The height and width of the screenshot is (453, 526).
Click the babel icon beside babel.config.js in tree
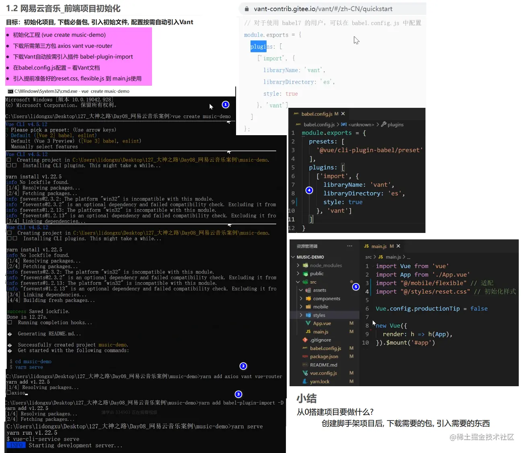click(305, 348)
